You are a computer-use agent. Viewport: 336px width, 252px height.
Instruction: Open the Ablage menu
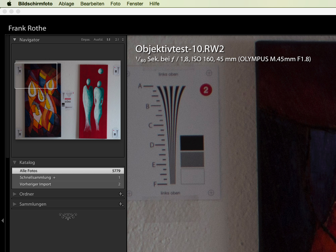pos(66,4)
